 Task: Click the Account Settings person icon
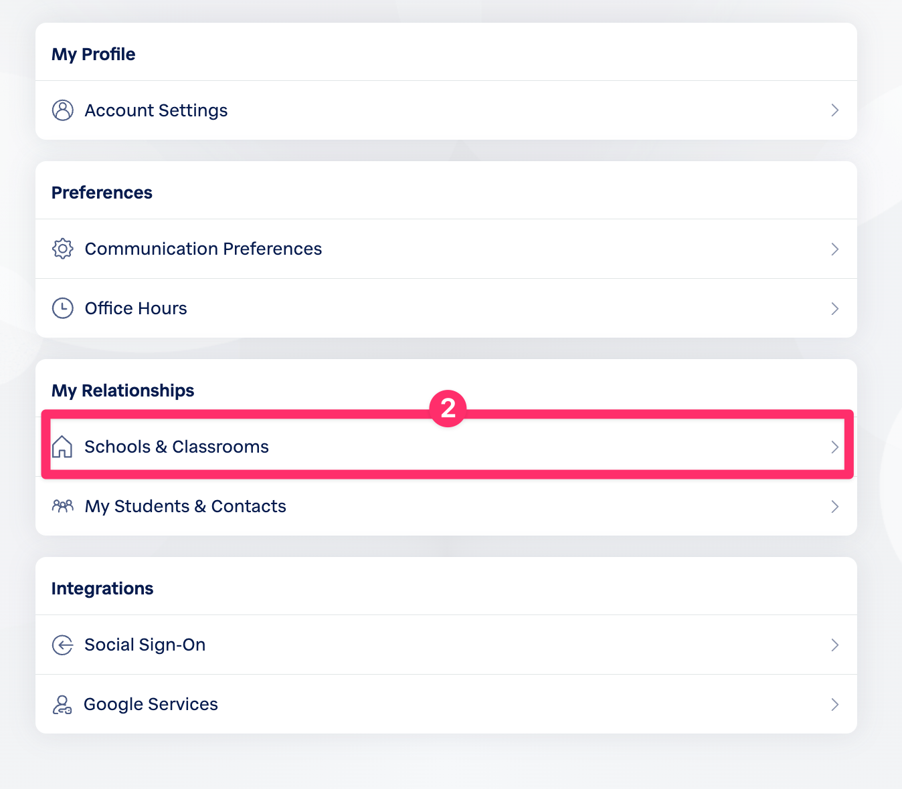(x=63, y=110)
